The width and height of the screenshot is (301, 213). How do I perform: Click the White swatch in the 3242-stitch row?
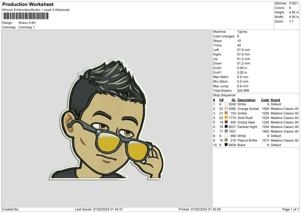(226, 104)
